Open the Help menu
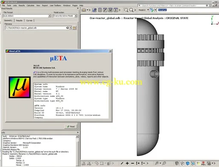This screenshot has width=219, height=167. 81,6
